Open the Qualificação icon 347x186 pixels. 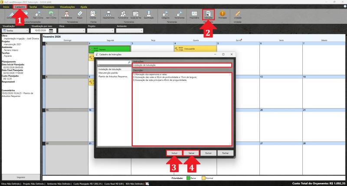coord(148,15)
